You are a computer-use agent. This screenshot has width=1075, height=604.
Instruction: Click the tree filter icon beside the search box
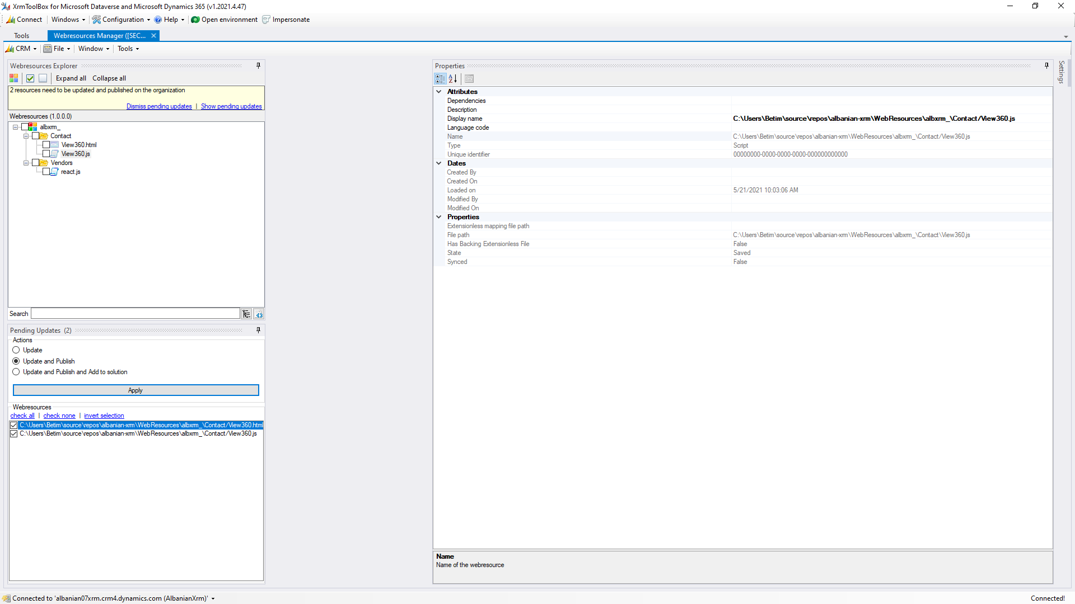(x=246, y=314)
